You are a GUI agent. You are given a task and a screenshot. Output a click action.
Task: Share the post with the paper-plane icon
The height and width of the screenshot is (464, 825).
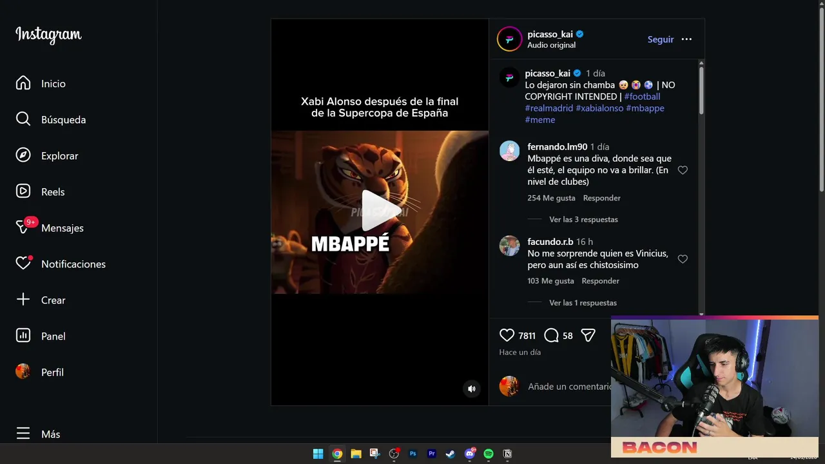[x=588, y=335]
